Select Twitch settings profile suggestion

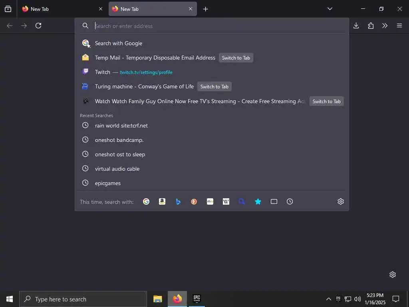click(x=212, y=72)
